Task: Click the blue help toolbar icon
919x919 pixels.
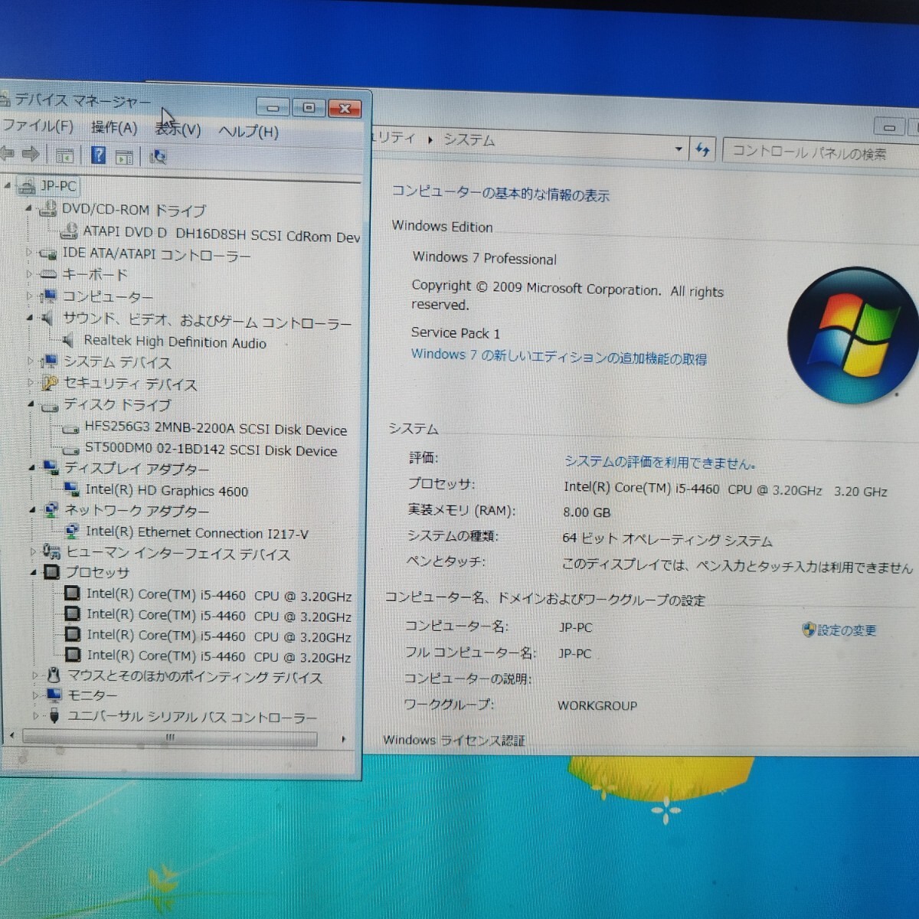Action: pos(98,155)
